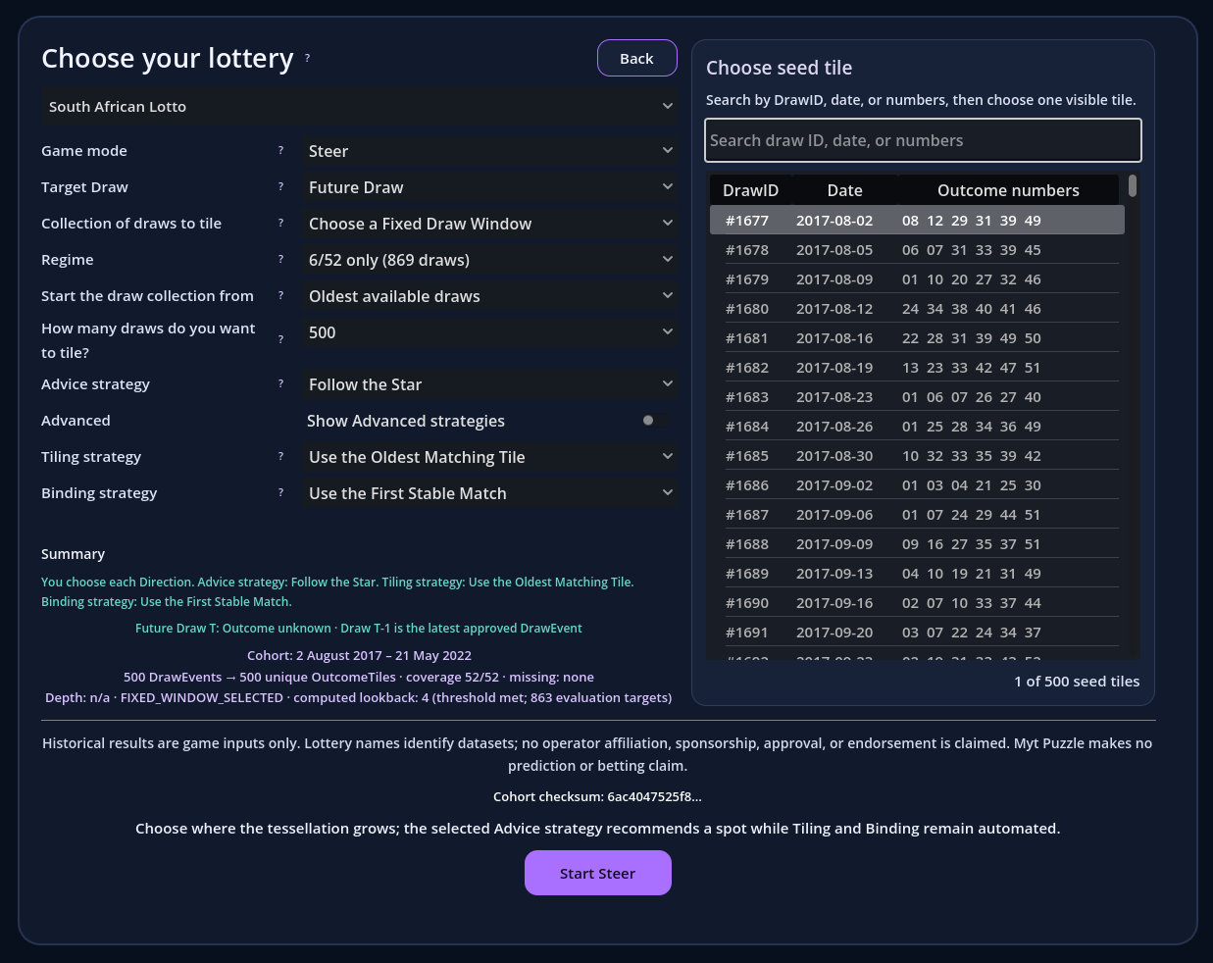Click the '1 of 500 seed tiles' count
The image size is (1213, 963).
1077,682
